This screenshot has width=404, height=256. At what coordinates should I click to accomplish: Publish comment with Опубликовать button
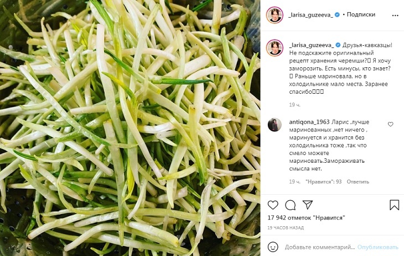[378, 247]
